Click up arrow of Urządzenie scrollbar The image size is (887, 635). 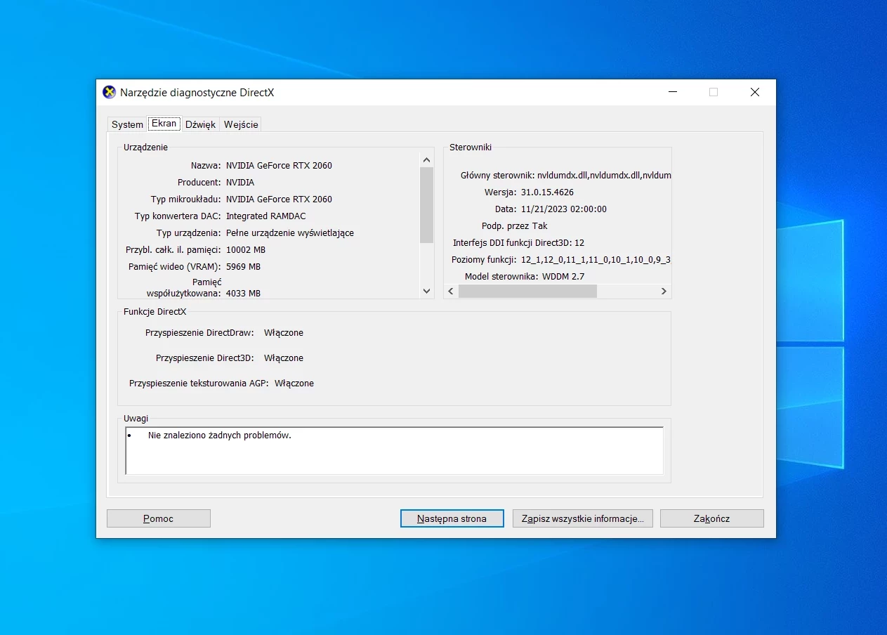tap(426, 160)
